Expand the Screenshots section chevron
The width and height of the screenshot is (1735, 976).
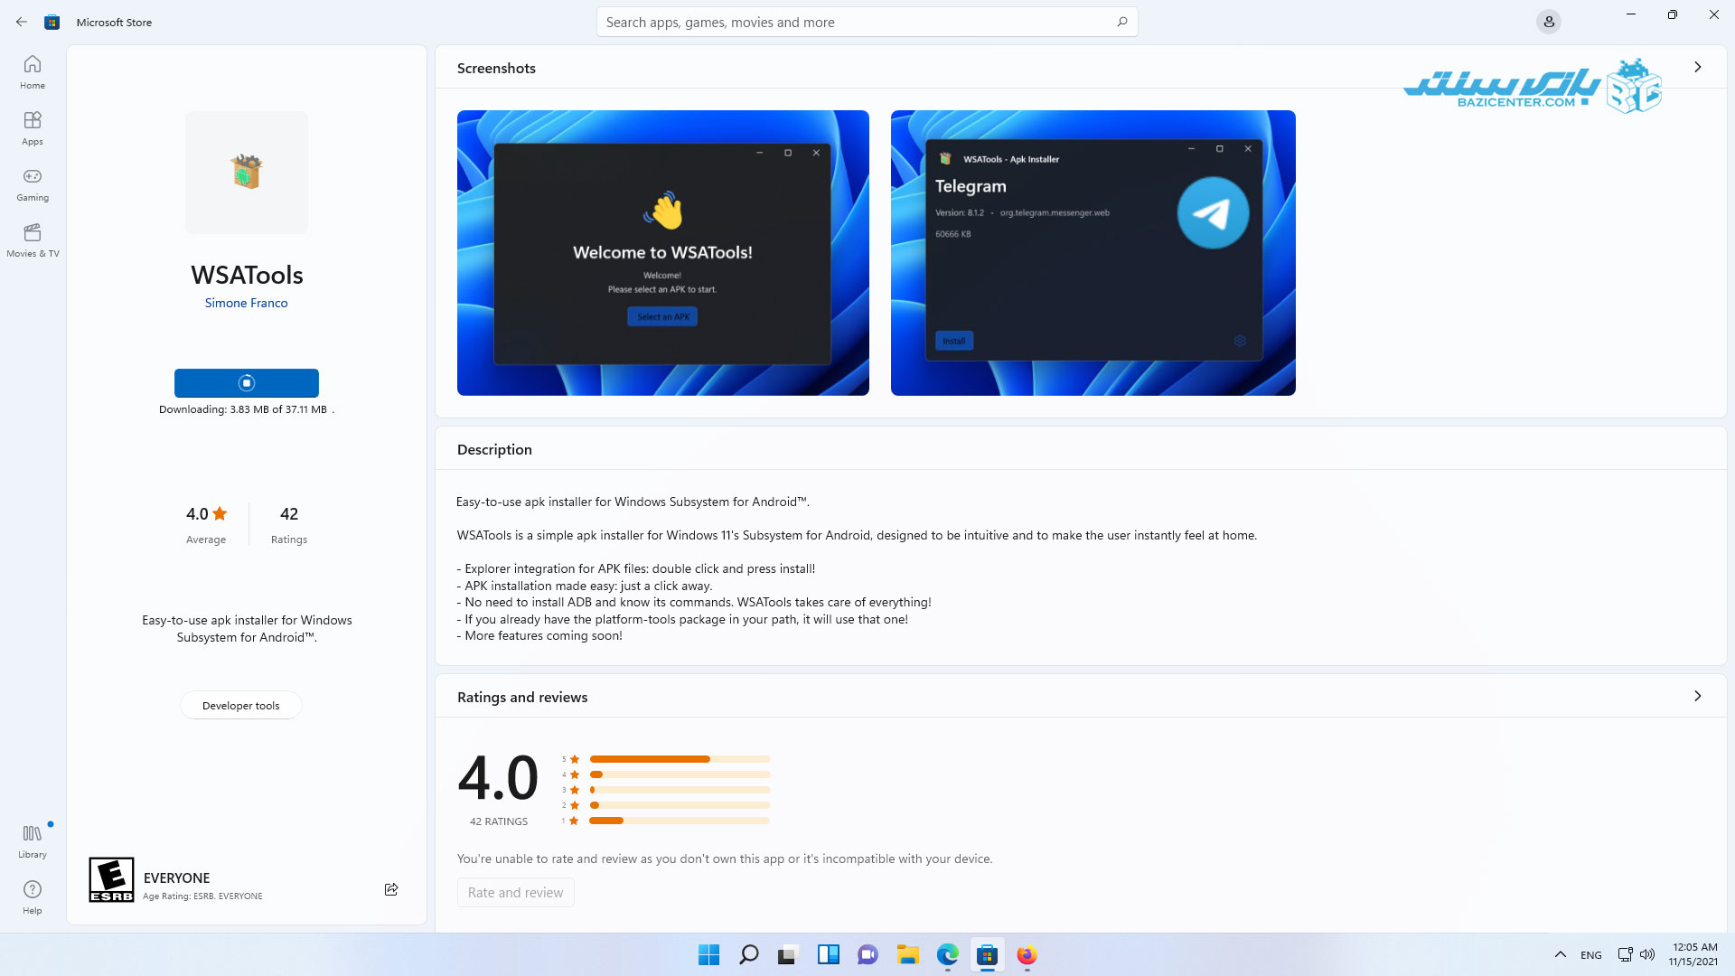pyautogui.click(x=1697, y=67)
